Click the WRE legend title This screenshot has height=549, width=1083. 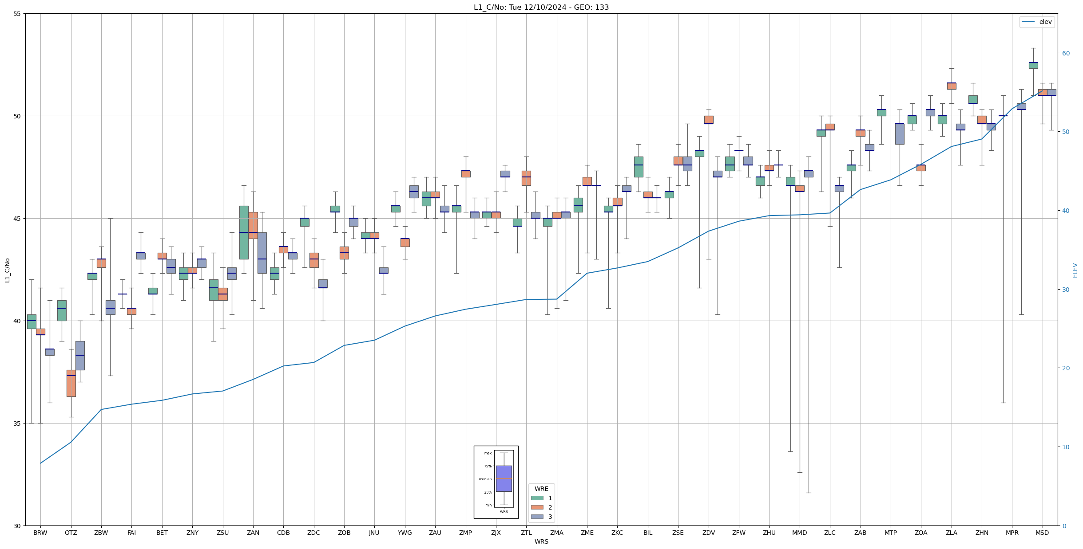click(x=541, y=489)
